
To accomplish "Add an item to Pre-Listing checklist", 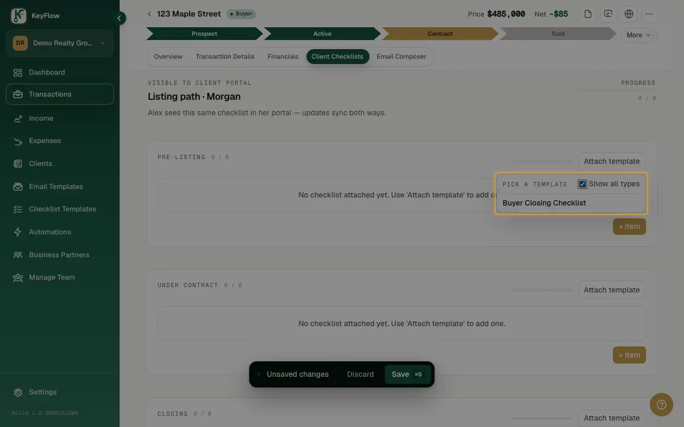I will [x=629, y=226].
